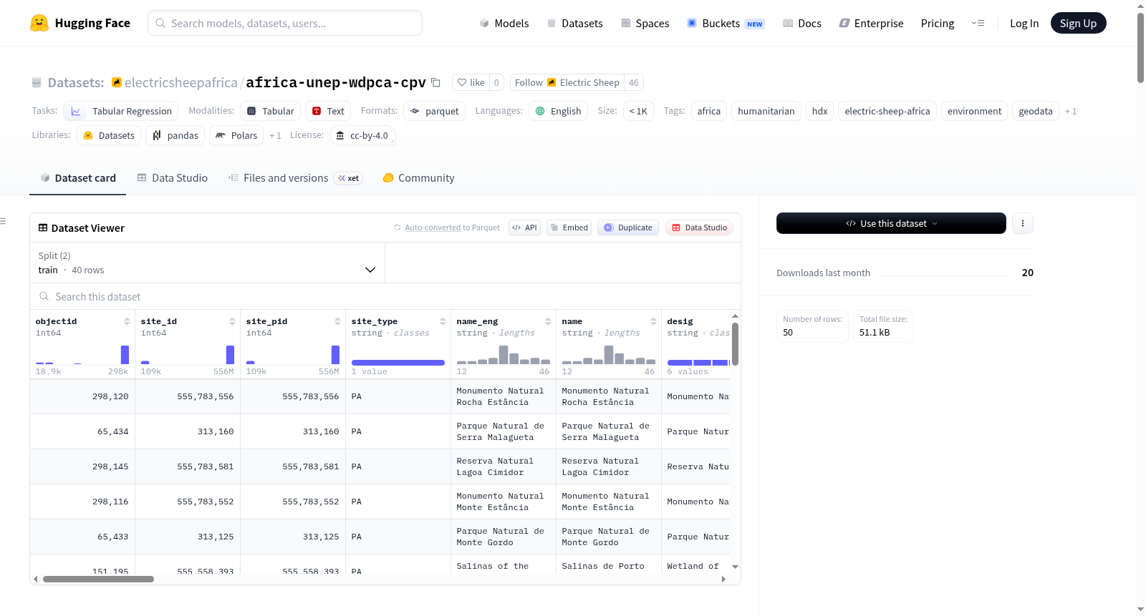Go to the Pricing page
Image resolution: width=1146 pixels, height=616 pixels.
click(938, 23)
